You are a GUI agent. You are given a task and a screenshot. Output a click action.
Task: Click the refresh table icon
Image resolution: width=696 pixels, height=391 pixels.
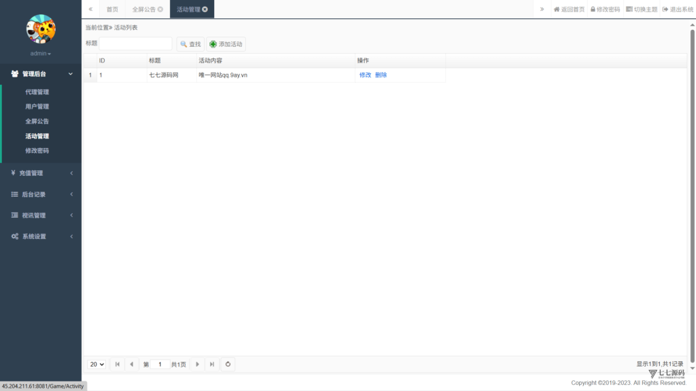tap(228, 365)
